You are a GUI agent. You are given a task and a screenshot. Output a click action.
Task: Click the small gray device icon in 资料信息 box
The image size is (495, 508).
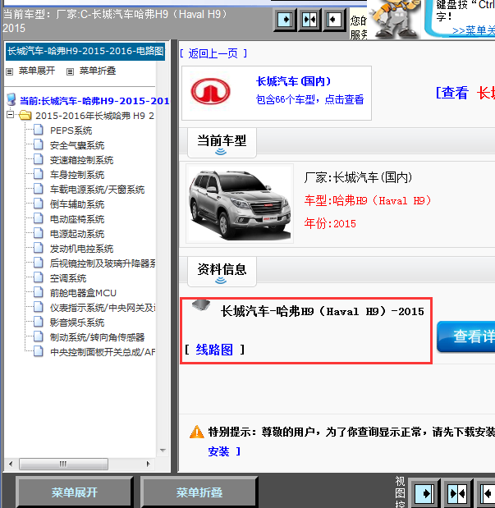201,305
